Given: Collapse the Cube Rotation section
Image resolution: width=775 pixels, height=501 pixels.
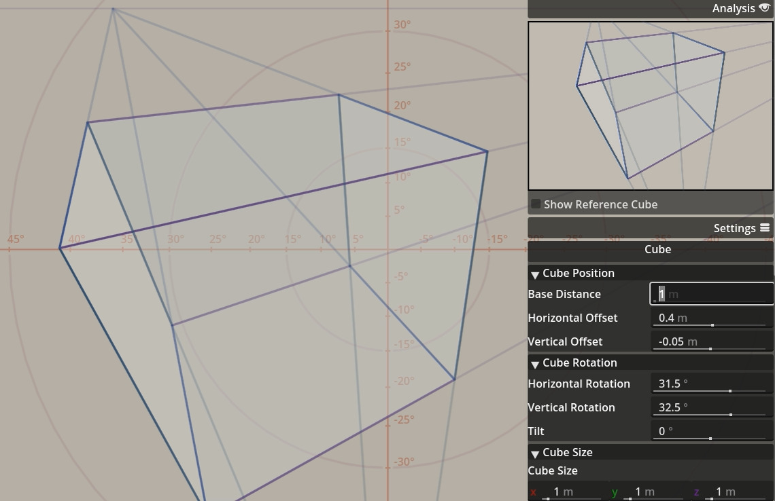Looking at the screenshot, I should tap(535, 365).
